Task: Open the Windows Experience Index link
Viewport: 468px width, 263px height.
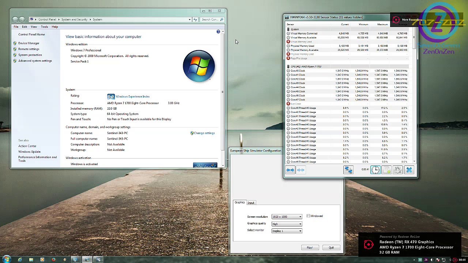Action: (x=132, y=97)
